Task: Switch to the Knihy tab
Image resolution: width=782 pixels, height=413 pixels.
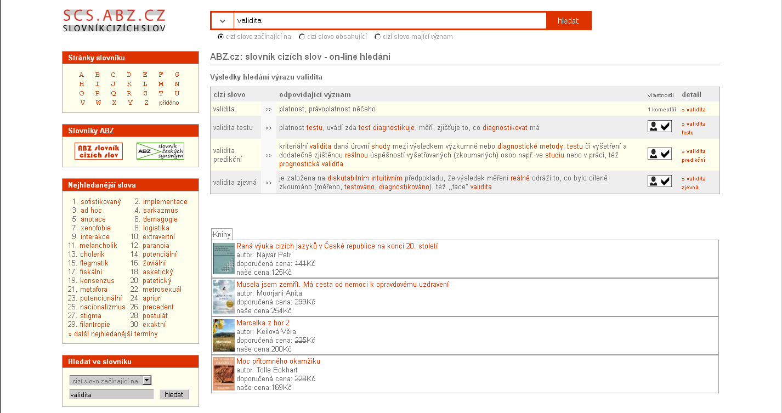Action: pos(222,234)
